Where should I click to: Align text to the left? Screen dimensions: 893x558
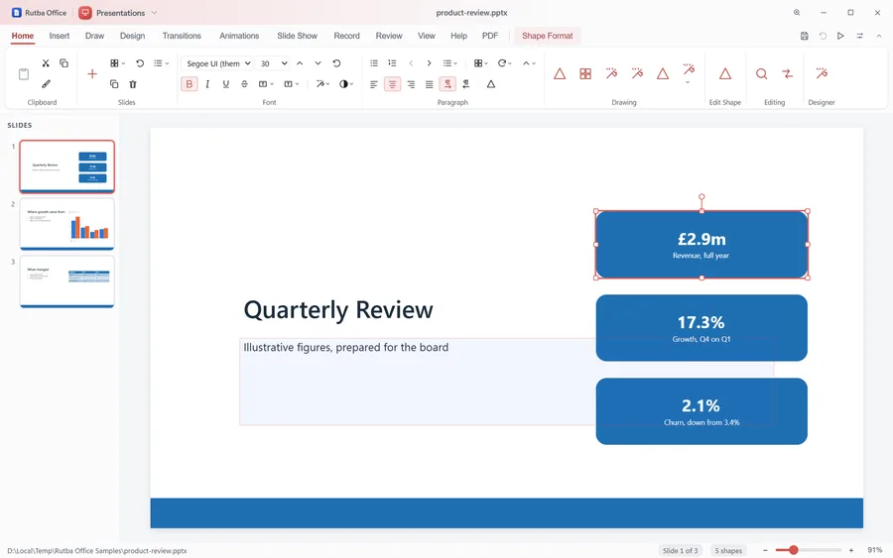coord(374,84)
